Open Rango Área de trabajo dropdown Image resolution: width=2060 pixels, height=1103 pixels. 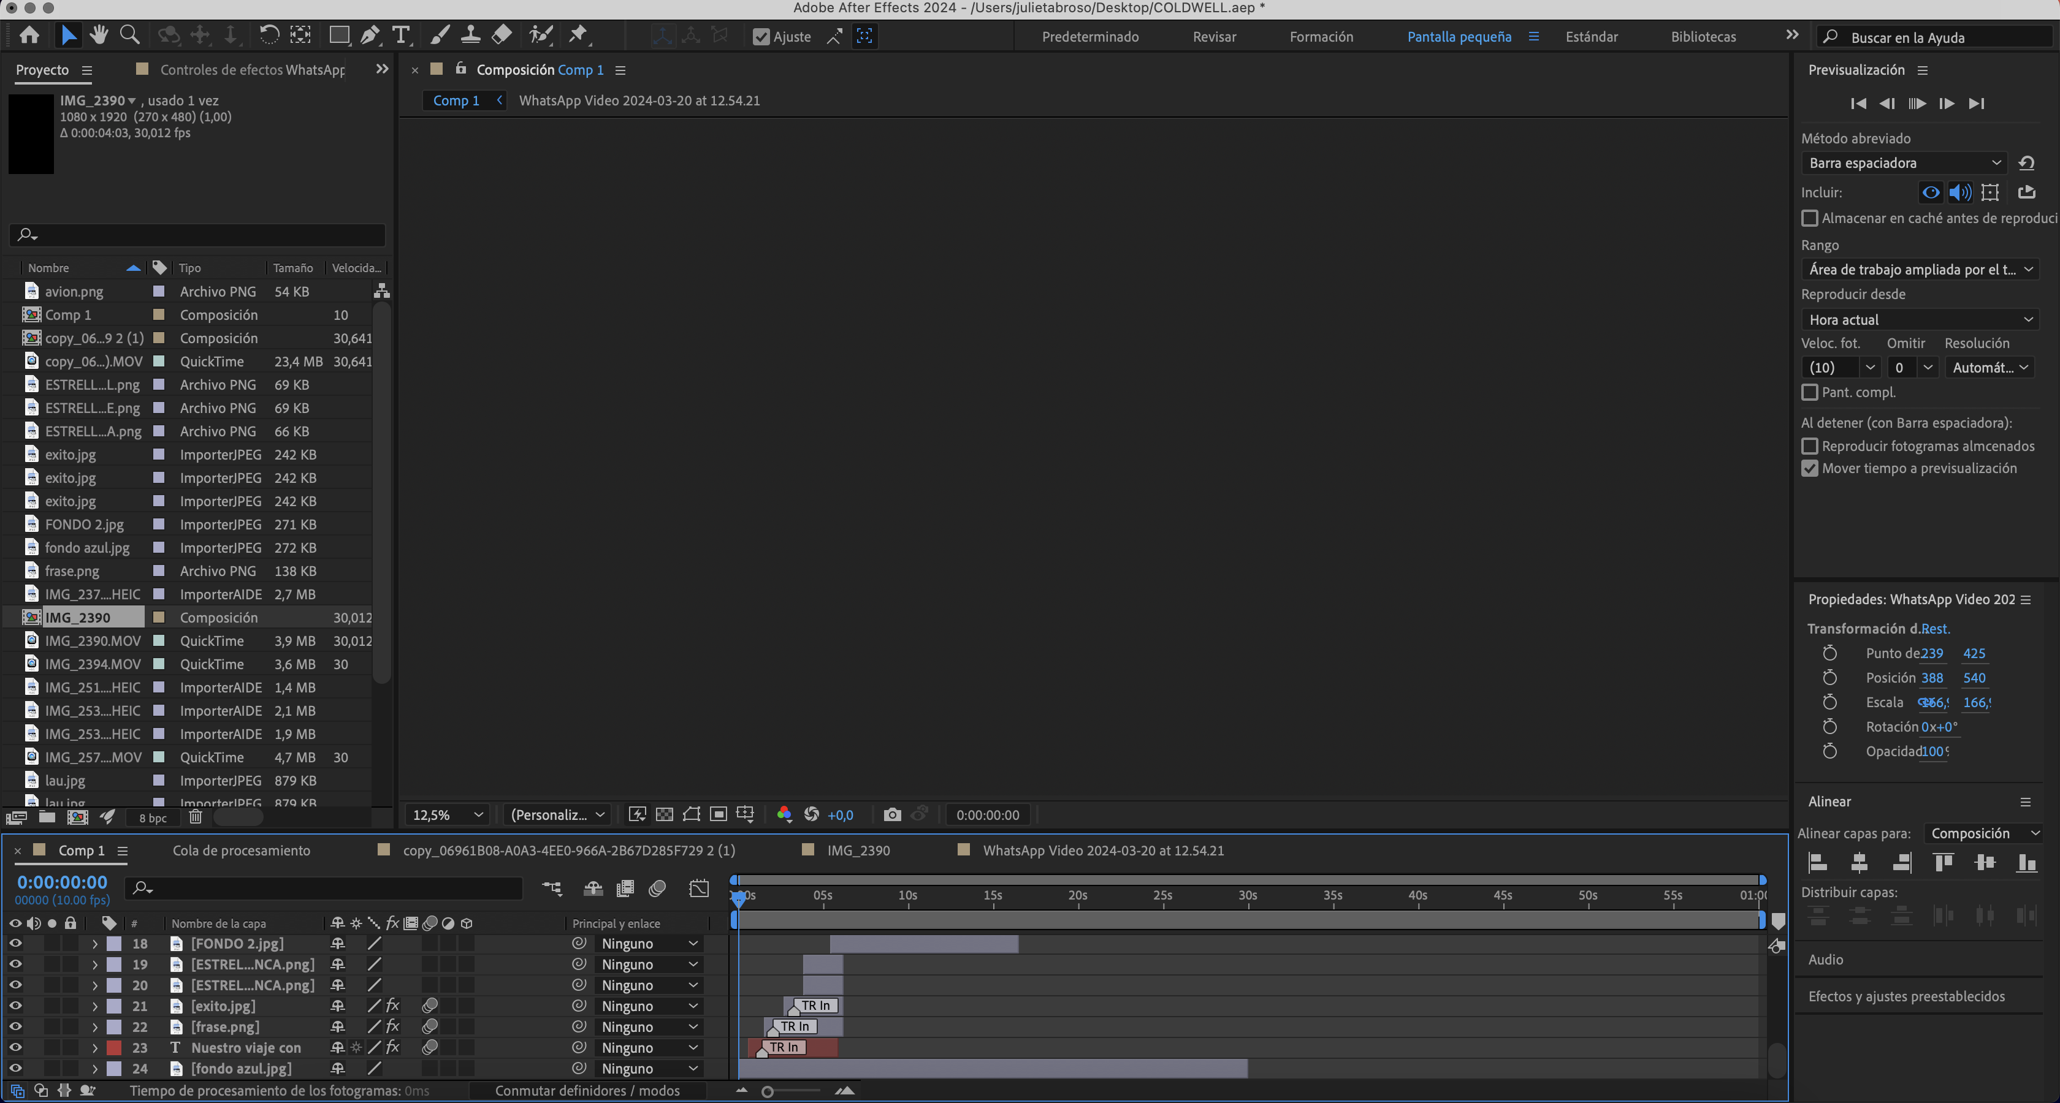tap(1919, 270)
